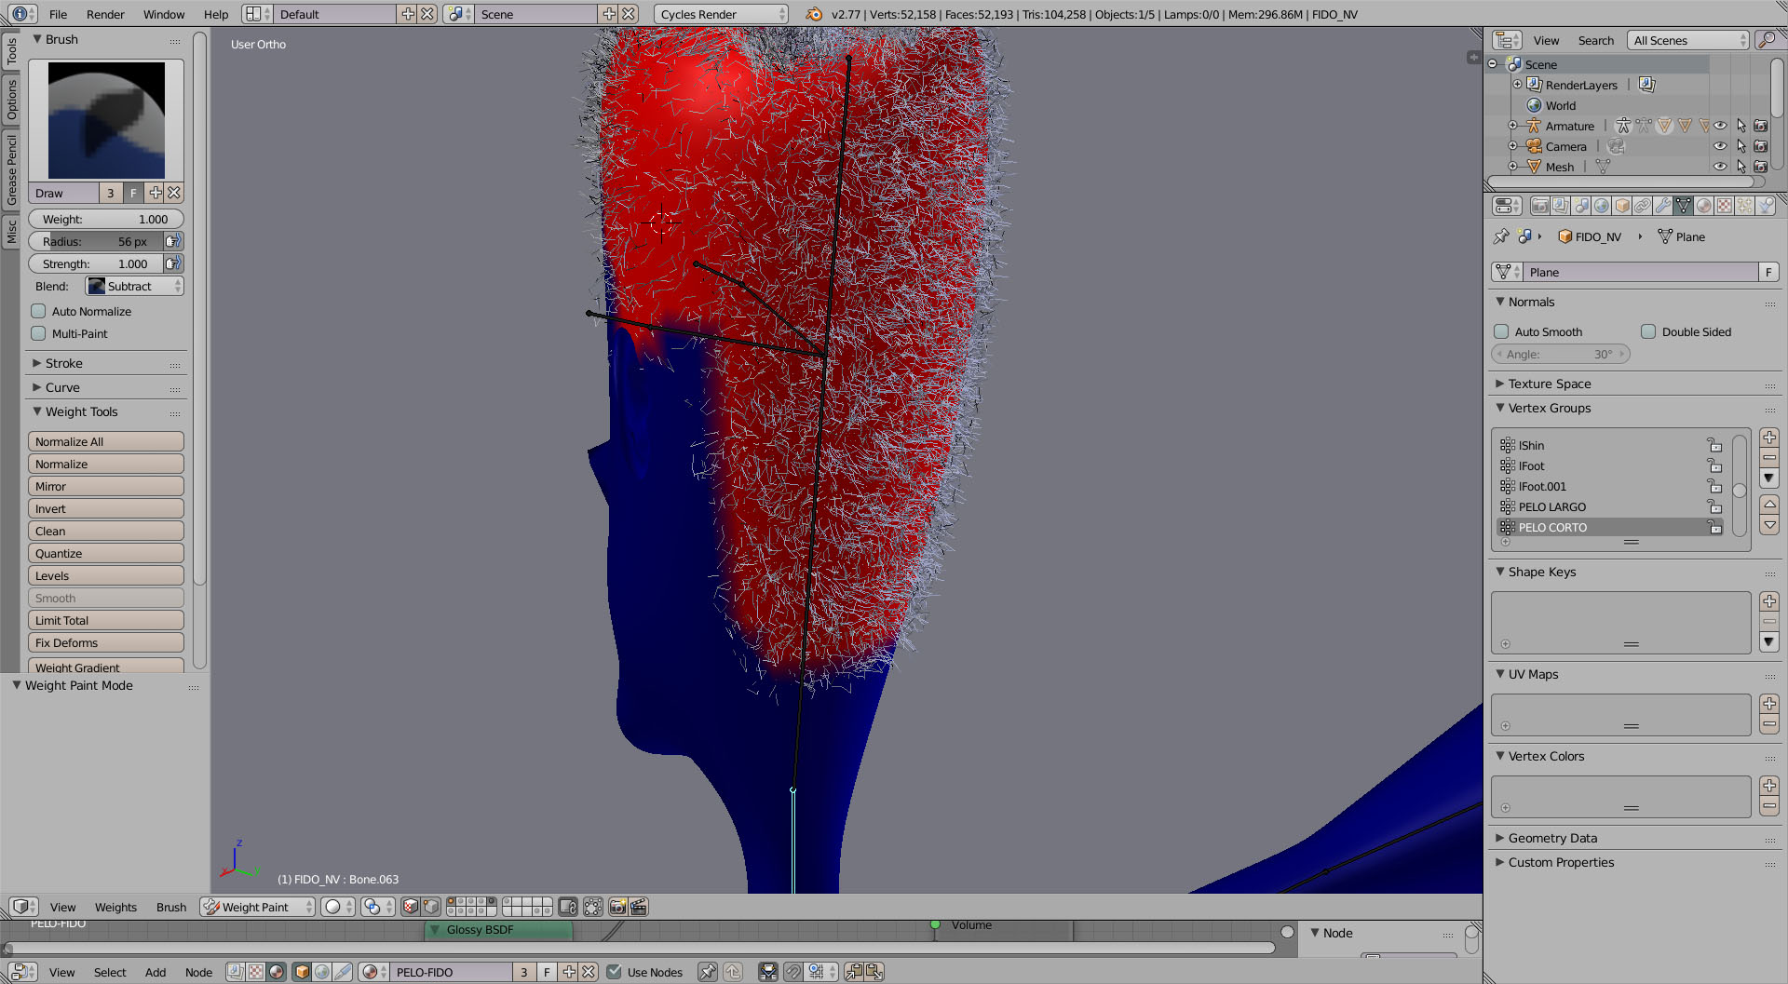
Task: Move vertex group up in list
Action: coord(1769,505)
